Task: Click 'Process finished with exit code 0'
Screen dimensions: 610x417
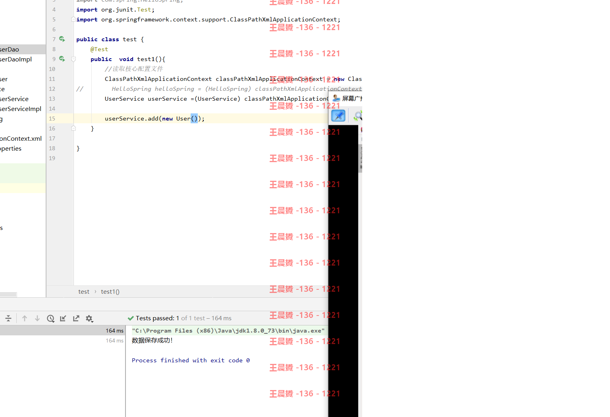Action: (x=191, y=360)
